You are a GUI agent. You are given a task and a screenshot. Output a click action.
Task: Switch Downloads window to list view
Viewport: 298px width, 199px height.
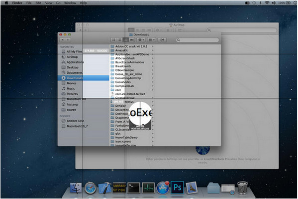[120, 40]
